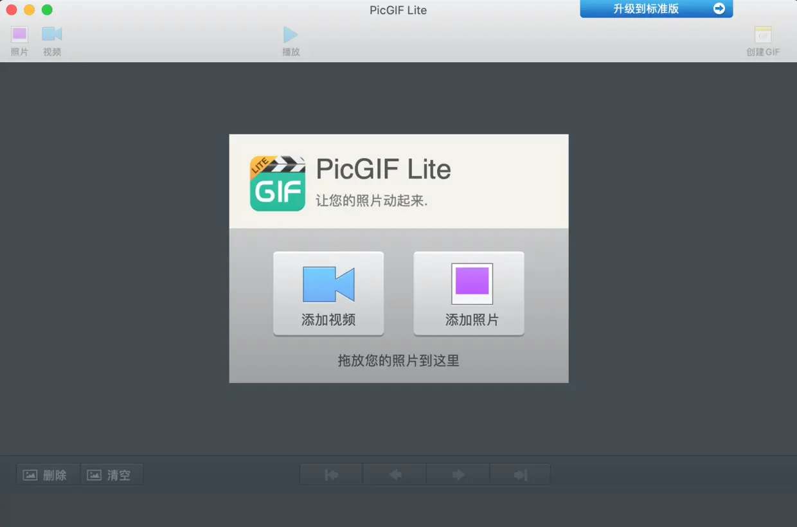This screenshot has height=527, width=797.
Task: Open the 视频 video toolbar icon
Action: tap(52, 40)
